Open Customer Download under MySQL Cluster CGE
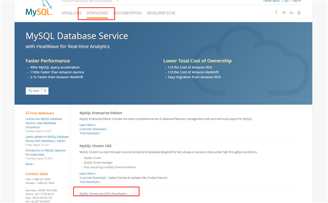 click(94, 178)
